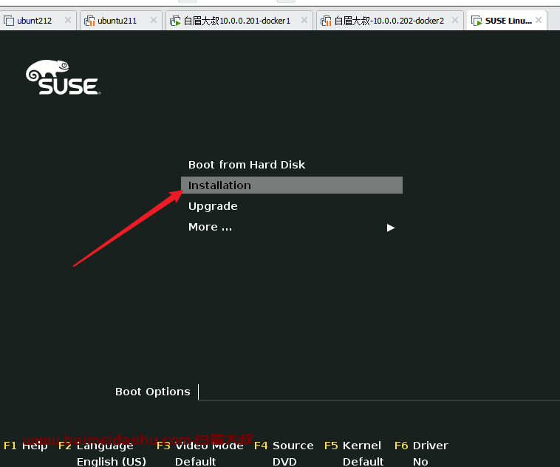Click the Default kernel value
Image resolution: width=560 pixels, height=467 pixels.
363,462
